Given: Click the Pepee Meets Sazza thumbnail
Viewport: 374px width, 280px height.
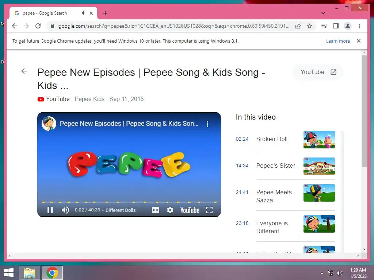Looking at the screenshot, I should click(319, 193).
